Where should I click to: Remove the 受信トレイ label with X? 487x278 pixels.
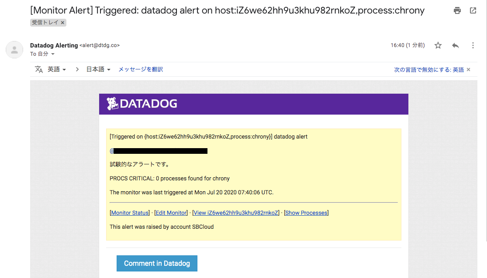point(62,23)
